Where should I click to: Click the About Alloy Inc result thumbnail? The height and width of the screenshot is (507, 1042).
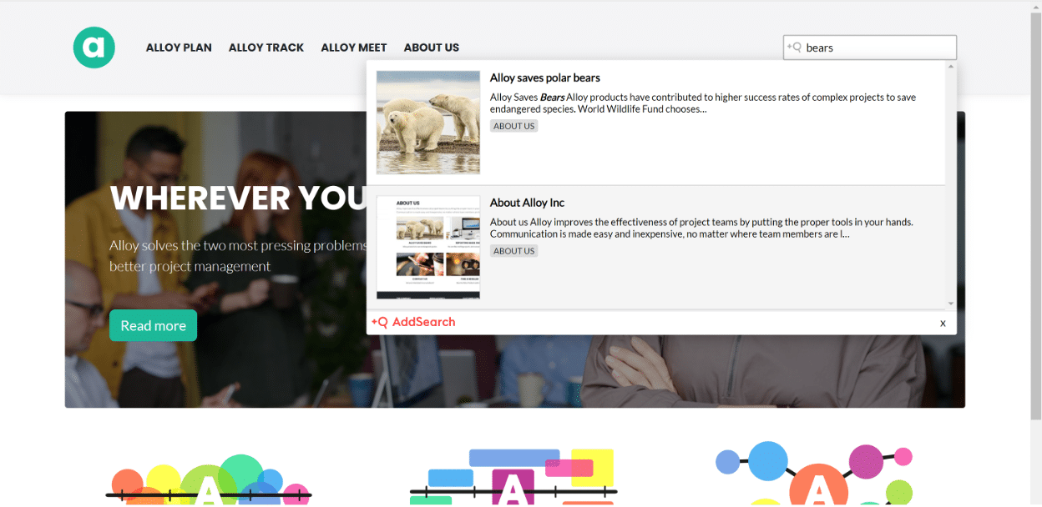[428, 247]
